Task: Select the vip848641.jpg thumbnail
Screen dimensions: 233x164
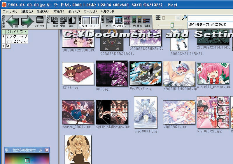Action: [x=146, y=112]
